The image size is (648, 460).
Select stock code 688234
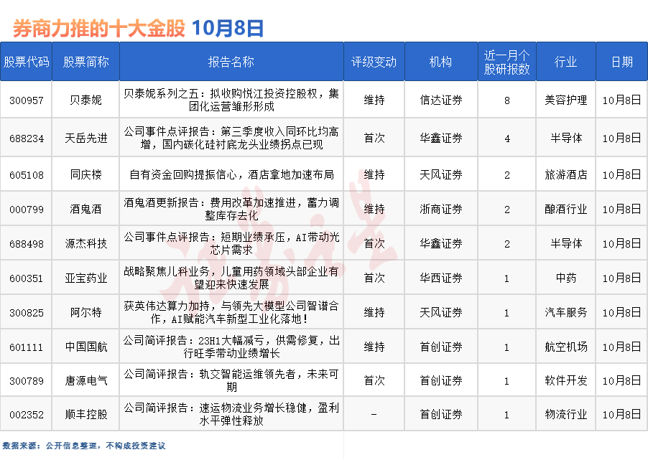point(27,139)
